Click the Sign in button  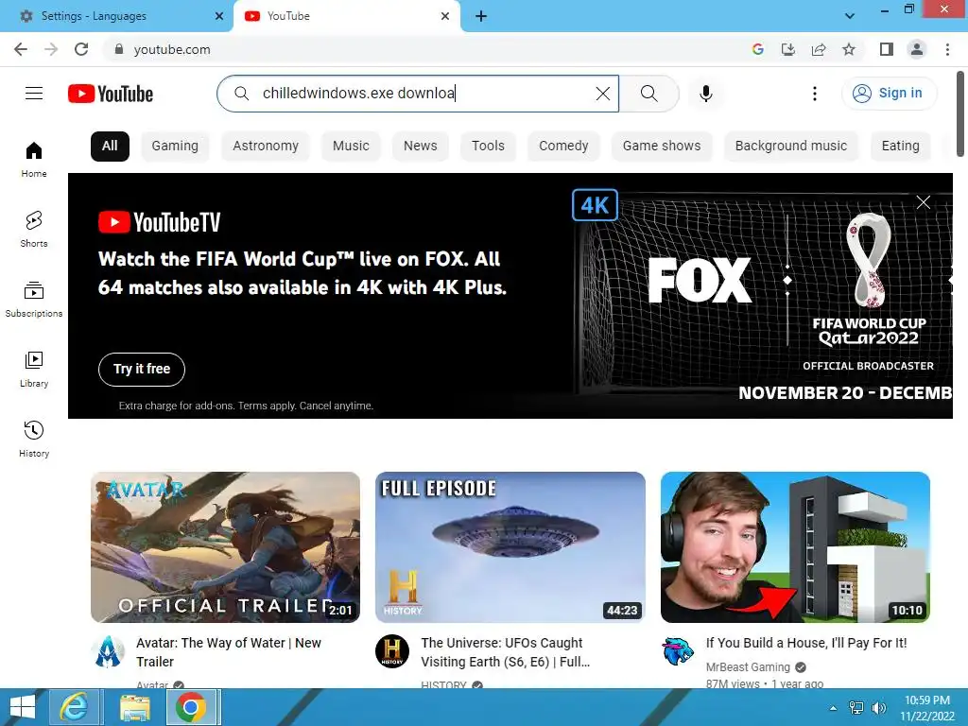[889, 94]
